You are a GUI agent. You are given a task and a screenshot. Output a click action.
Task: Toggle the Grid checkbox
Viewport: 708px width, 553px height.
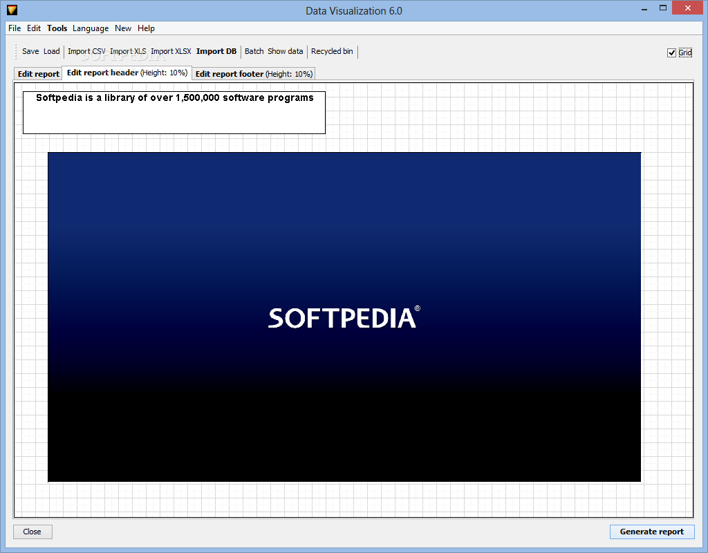pos(671,53)
